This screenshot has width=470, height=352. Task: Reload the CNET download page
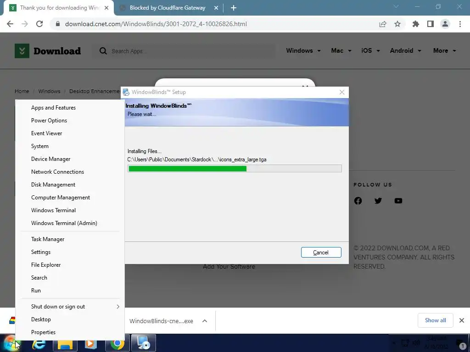pos(39,24)
